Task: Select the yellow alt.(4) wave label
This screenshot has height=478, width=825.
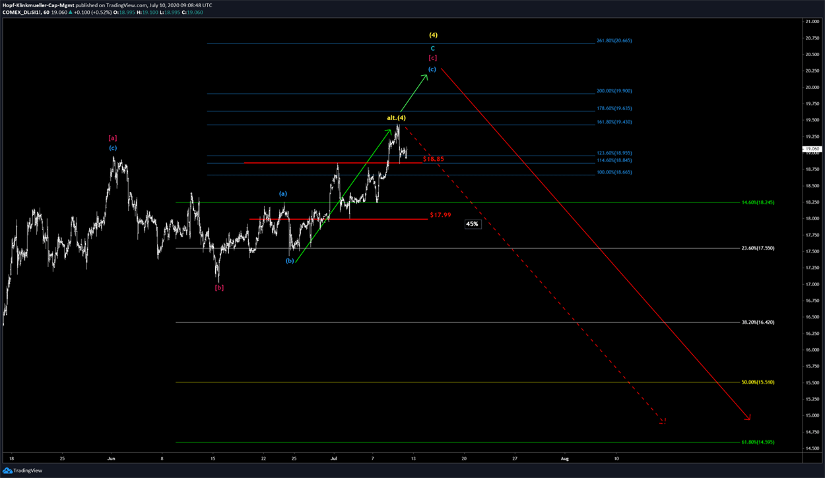Action: click(396, 118)
